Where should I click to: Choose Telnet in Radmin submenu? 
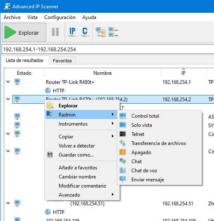[159, 134]
